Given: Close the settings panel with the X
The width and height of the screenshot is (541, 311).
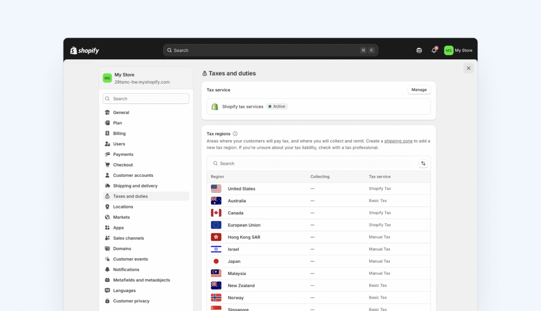Looking at the screenshot, I should [x=468, y=68].
